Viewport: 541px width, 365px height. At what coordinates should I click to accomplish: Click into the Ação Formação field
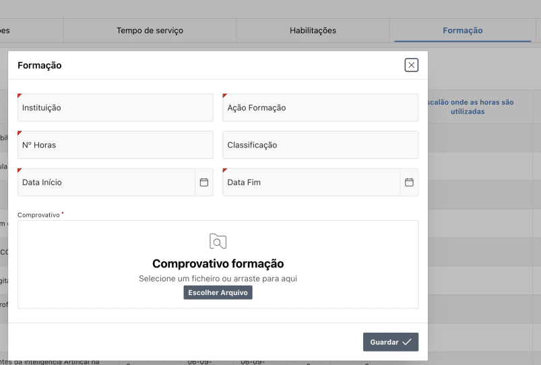coord(320,108)
